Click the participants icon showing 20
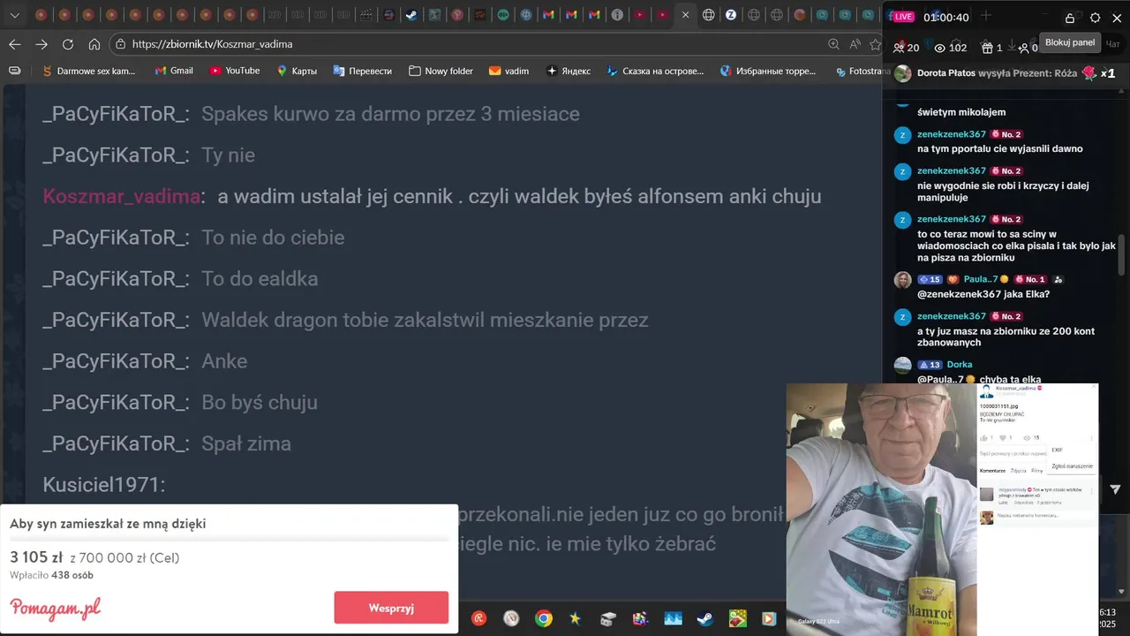The height and width of the screenshot is (636, 1130). (899, 48)
